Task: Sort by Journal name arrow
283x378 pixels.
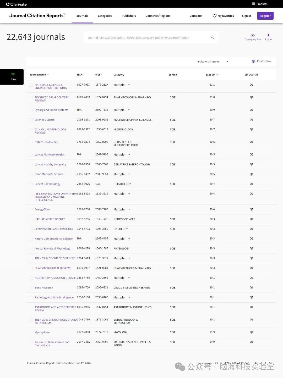Action: [x=48, y=75]
